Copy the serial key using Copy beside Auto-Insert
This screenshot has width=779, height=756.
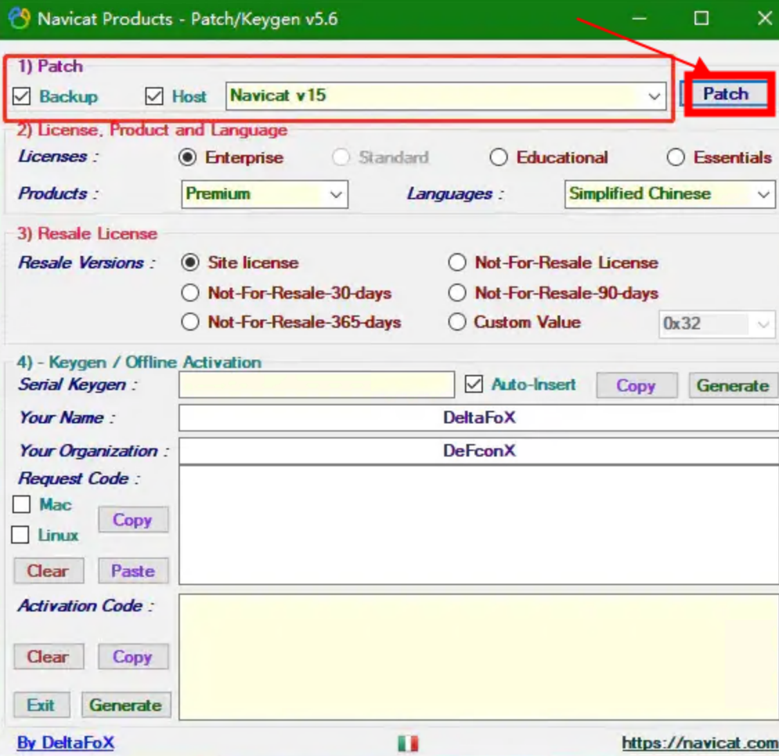click(636, 385)
